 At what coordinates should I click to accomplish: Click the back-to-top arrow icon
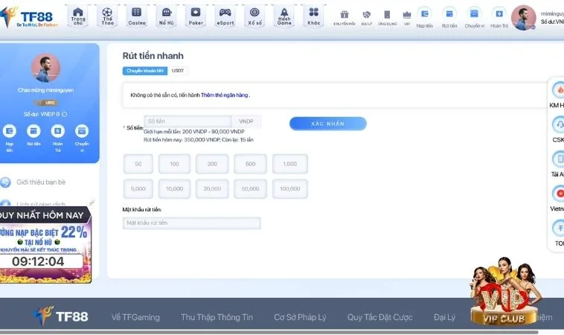click(x=559, y=228)
